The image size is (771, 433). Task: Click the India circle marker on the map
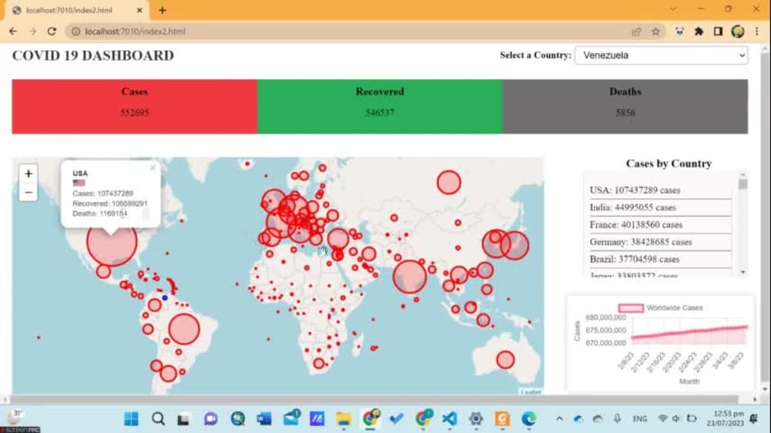point(409,277)
